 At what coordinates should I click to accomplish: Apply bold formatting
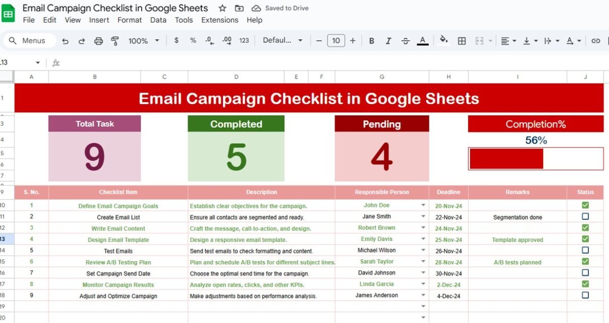[x=372, y=41]
